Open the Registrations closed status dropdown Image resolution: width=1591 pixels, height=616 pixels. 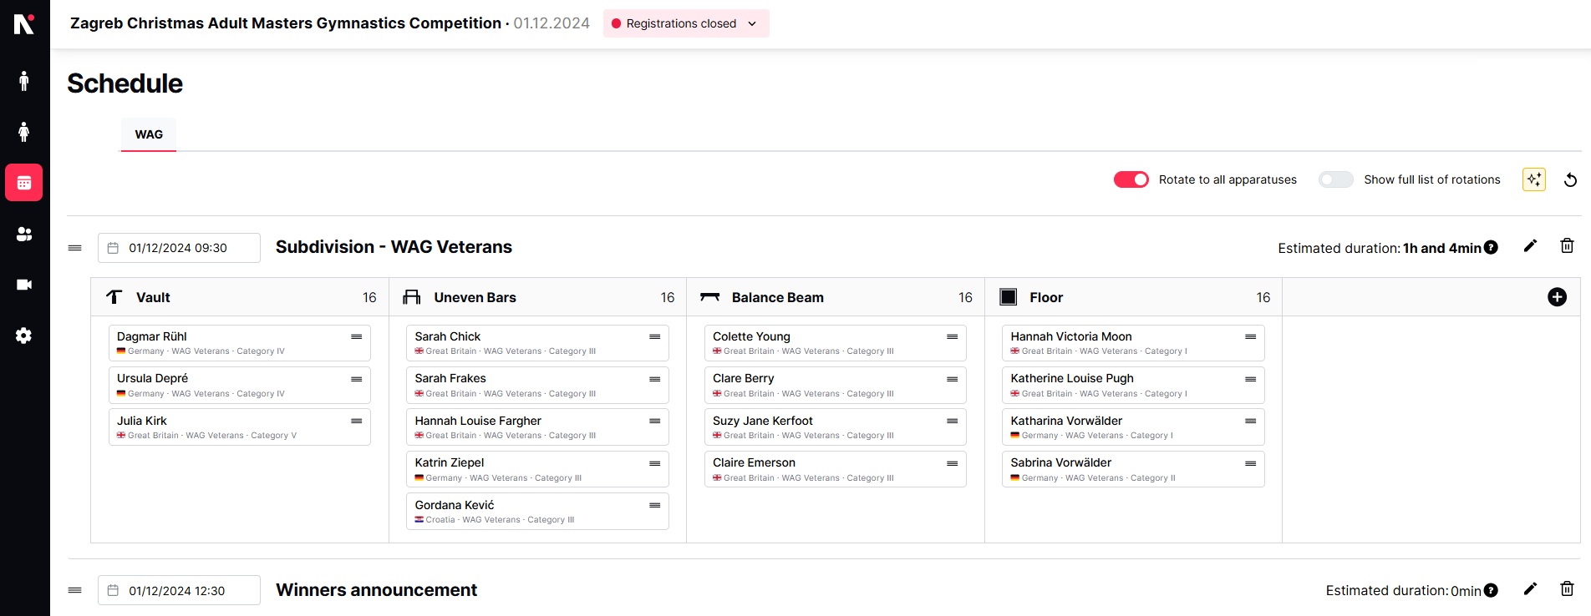[685, 23]
